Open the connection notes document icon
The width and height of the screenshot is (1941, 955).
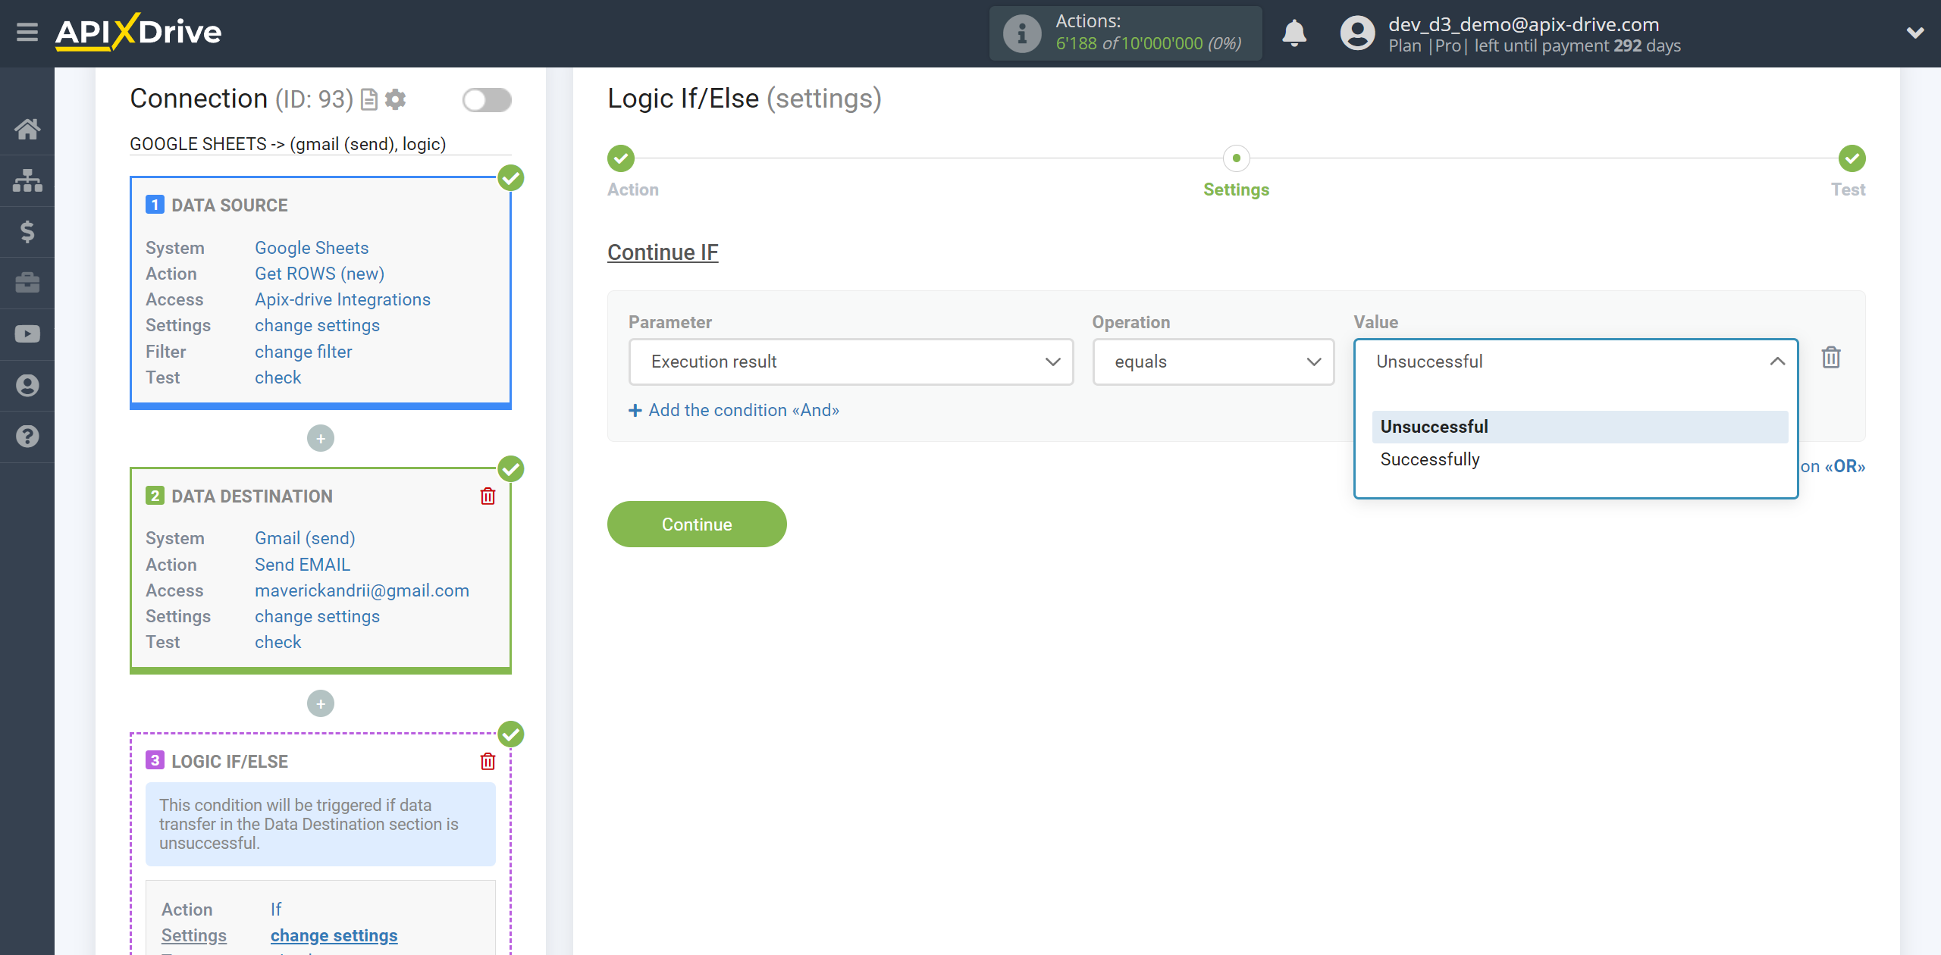tap(369, 99)
